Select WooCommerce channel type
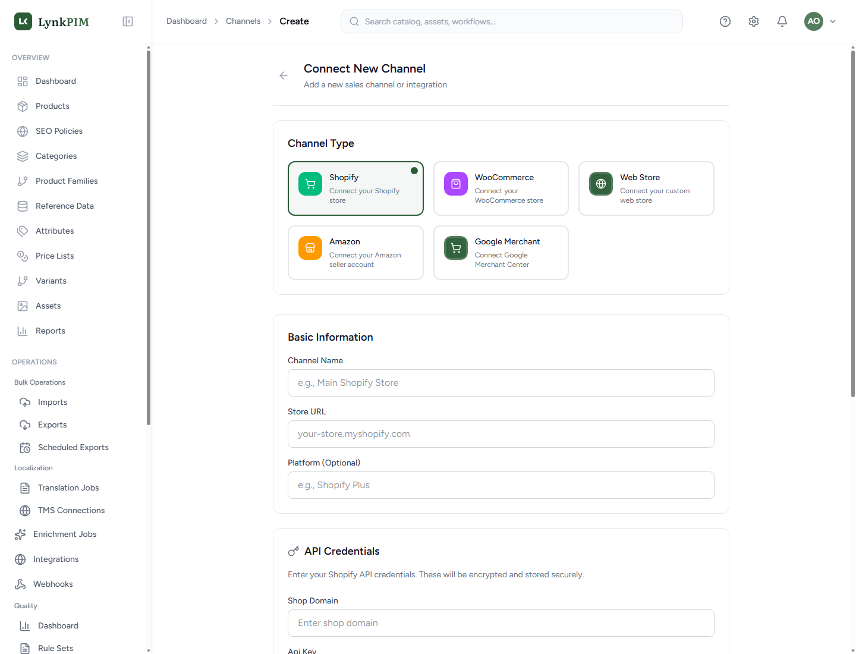 501,188
